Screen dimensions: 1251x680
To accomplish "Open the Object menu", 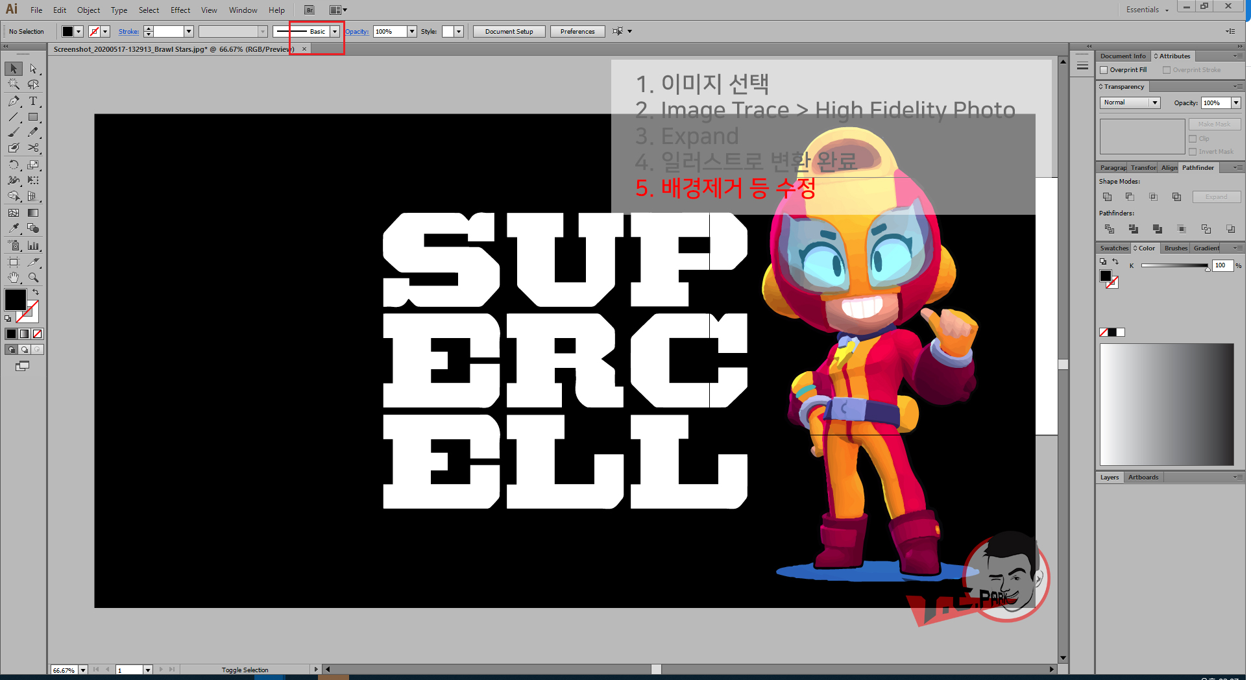I will 88,10.
